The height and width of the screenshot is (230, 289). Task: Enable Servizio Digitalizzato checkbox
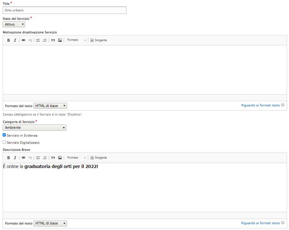[4, 142]
